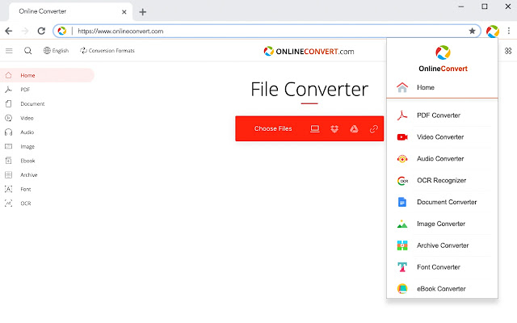Bookmark page with the star icon
The image size is (517, 323).
(x=472, y=31)
